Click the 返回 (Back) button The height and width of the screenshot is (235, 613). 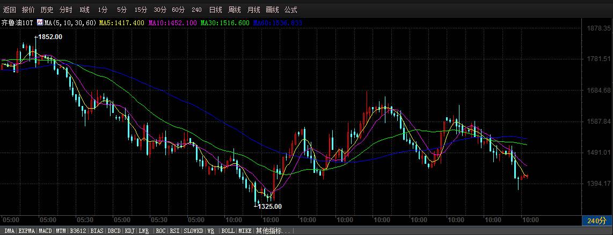10,10
